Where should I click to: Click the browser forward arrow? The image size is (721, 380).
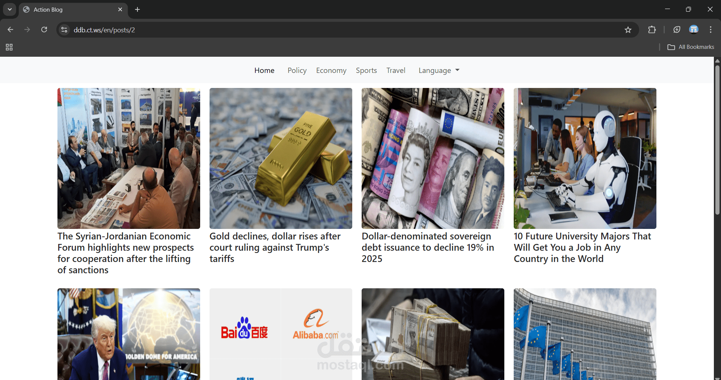pos(27,30)
